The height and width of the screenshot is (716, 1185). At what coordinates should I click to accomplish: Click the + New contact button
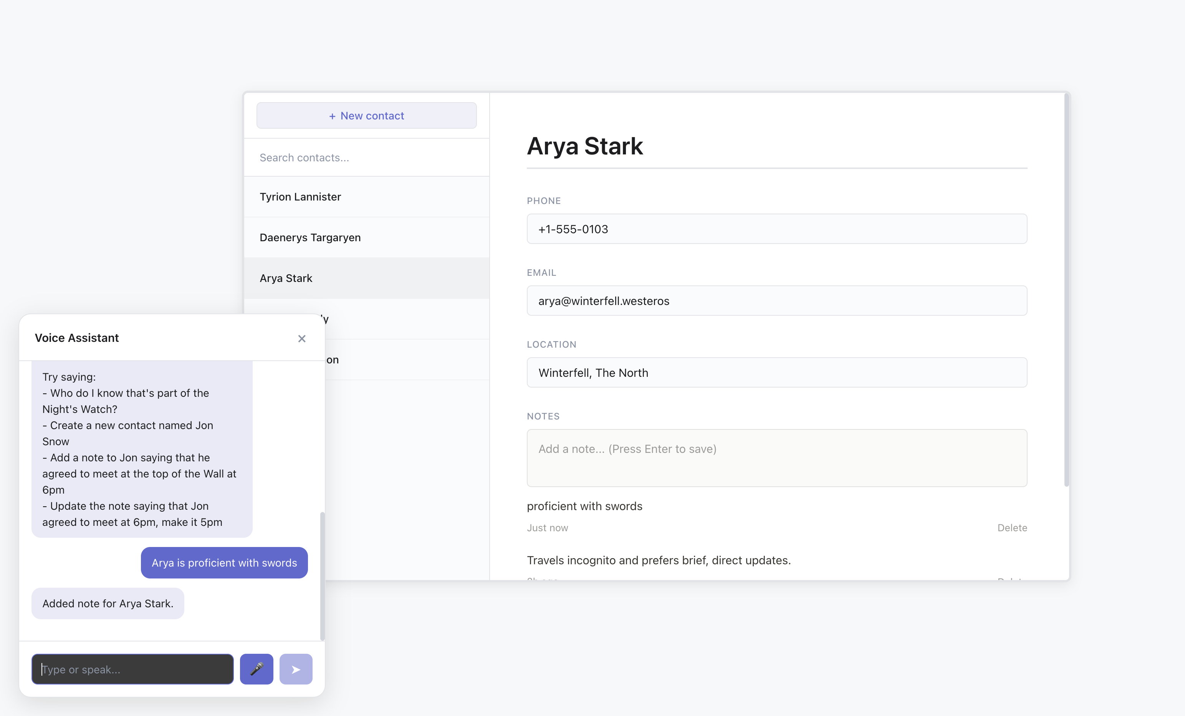(366, 116)
